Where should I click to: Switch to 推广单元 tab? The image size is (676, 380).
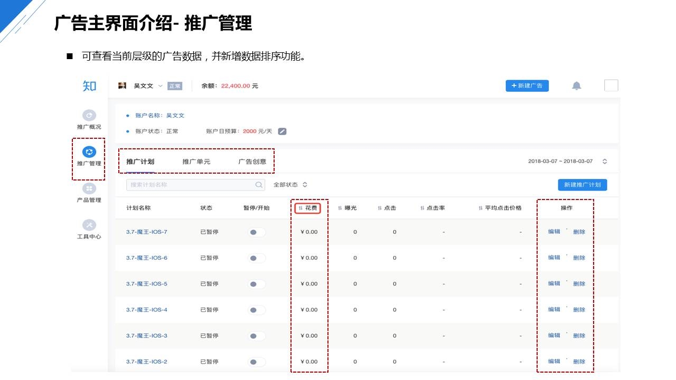[x=196, y=161]
